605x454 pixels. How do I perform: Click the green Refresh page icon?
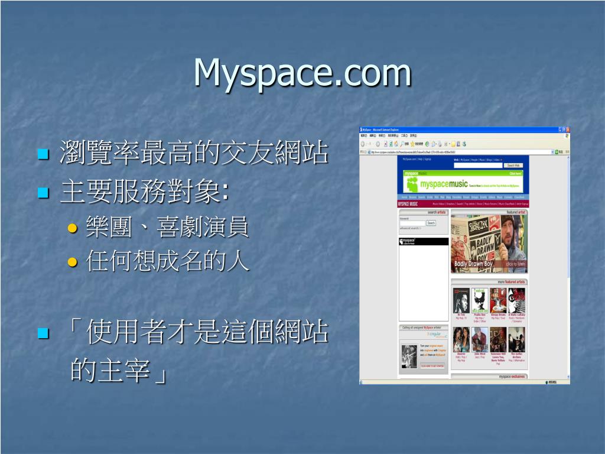(x=391, y=144)
